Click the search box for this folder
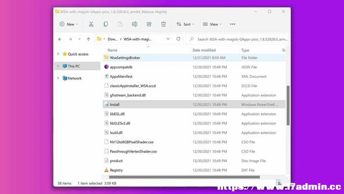344x194 pixels. pos(238,39)
